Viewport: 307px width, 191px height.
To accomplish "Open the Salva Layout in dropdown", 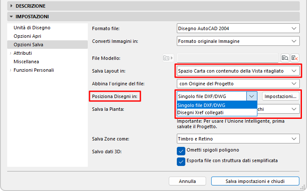I will pyautogui.click(x=238, y=70).
